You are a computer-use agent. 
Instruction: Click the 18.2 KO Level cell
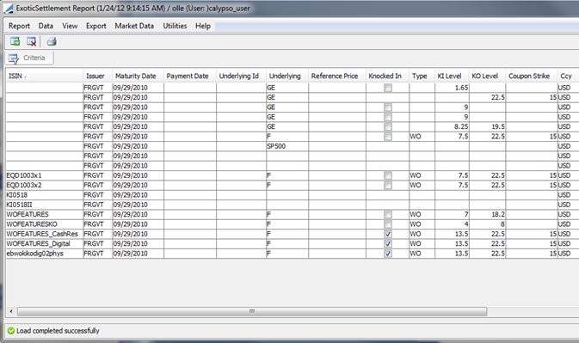(x=487, y=215)
